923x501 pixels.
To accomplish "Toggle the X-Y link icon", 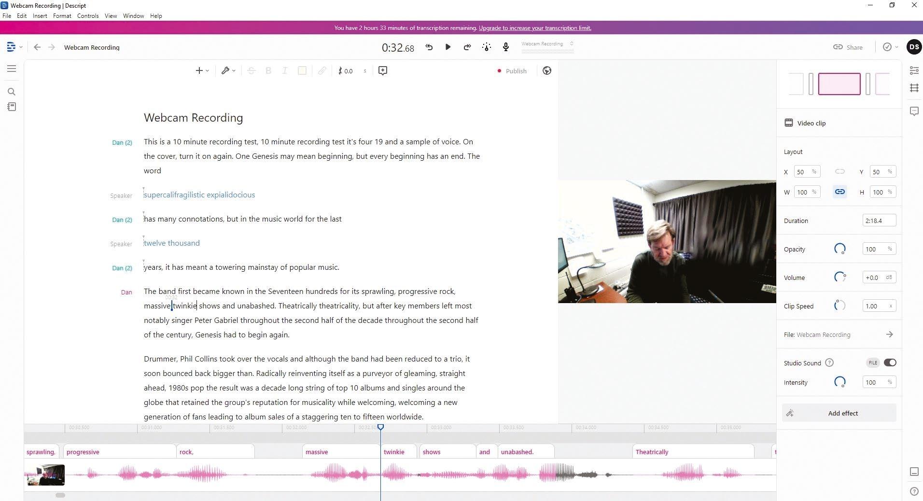I will [x=840, y=171].
